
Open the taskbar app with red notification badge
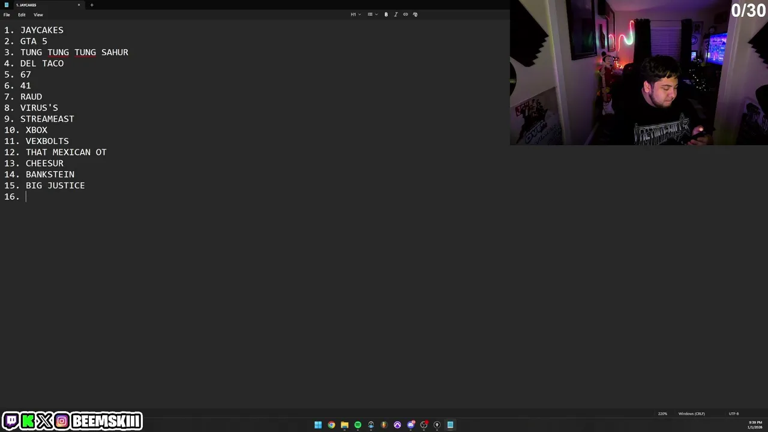click(x=424, y=425)
